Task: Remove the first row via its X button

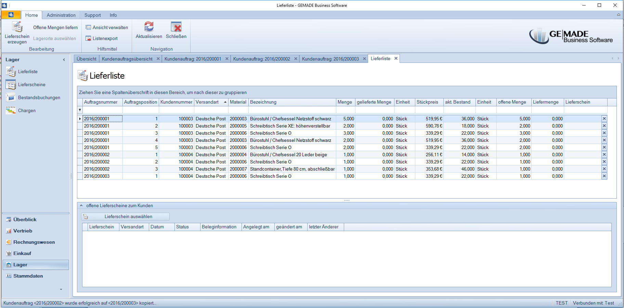Action: [x=604, y=119]
